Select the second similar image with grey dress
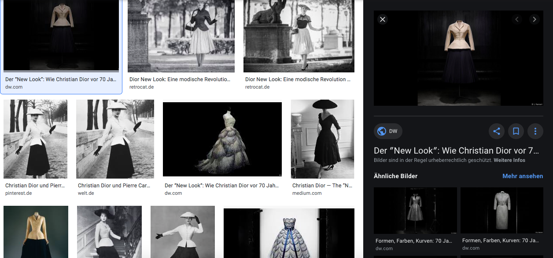Viewport: 553px width, 258px height. (501, 211)
